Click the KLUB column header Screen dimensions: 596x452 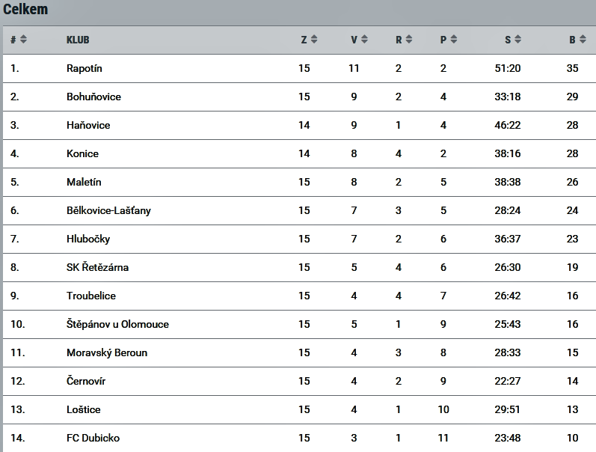coord(78,40)
